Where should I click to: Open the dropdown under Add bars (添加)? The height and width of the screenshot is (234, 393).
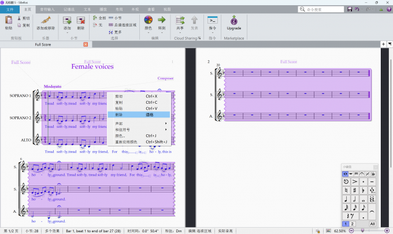click(x=67, y=32)
